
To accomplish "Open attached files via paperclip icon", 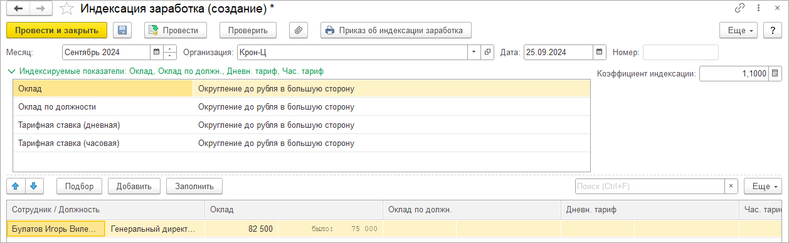I will (x=299, y=30).
